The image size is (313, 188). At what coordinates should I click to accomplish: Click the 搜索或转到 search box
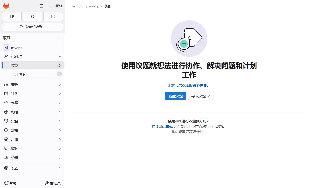[32, 27]
